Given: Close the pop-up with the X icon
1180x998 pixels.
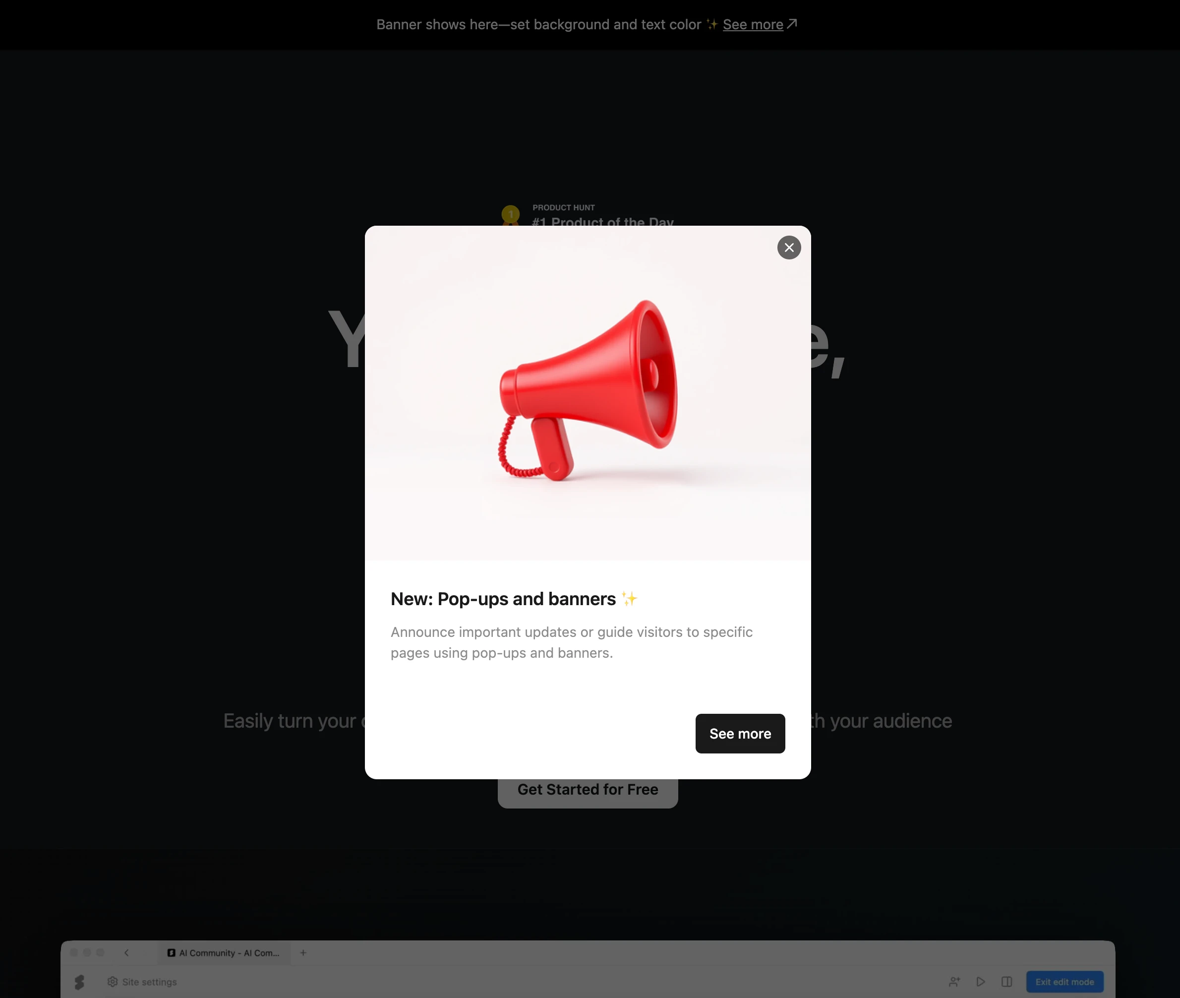Looking at the screenshot, I should click(789, 247).
